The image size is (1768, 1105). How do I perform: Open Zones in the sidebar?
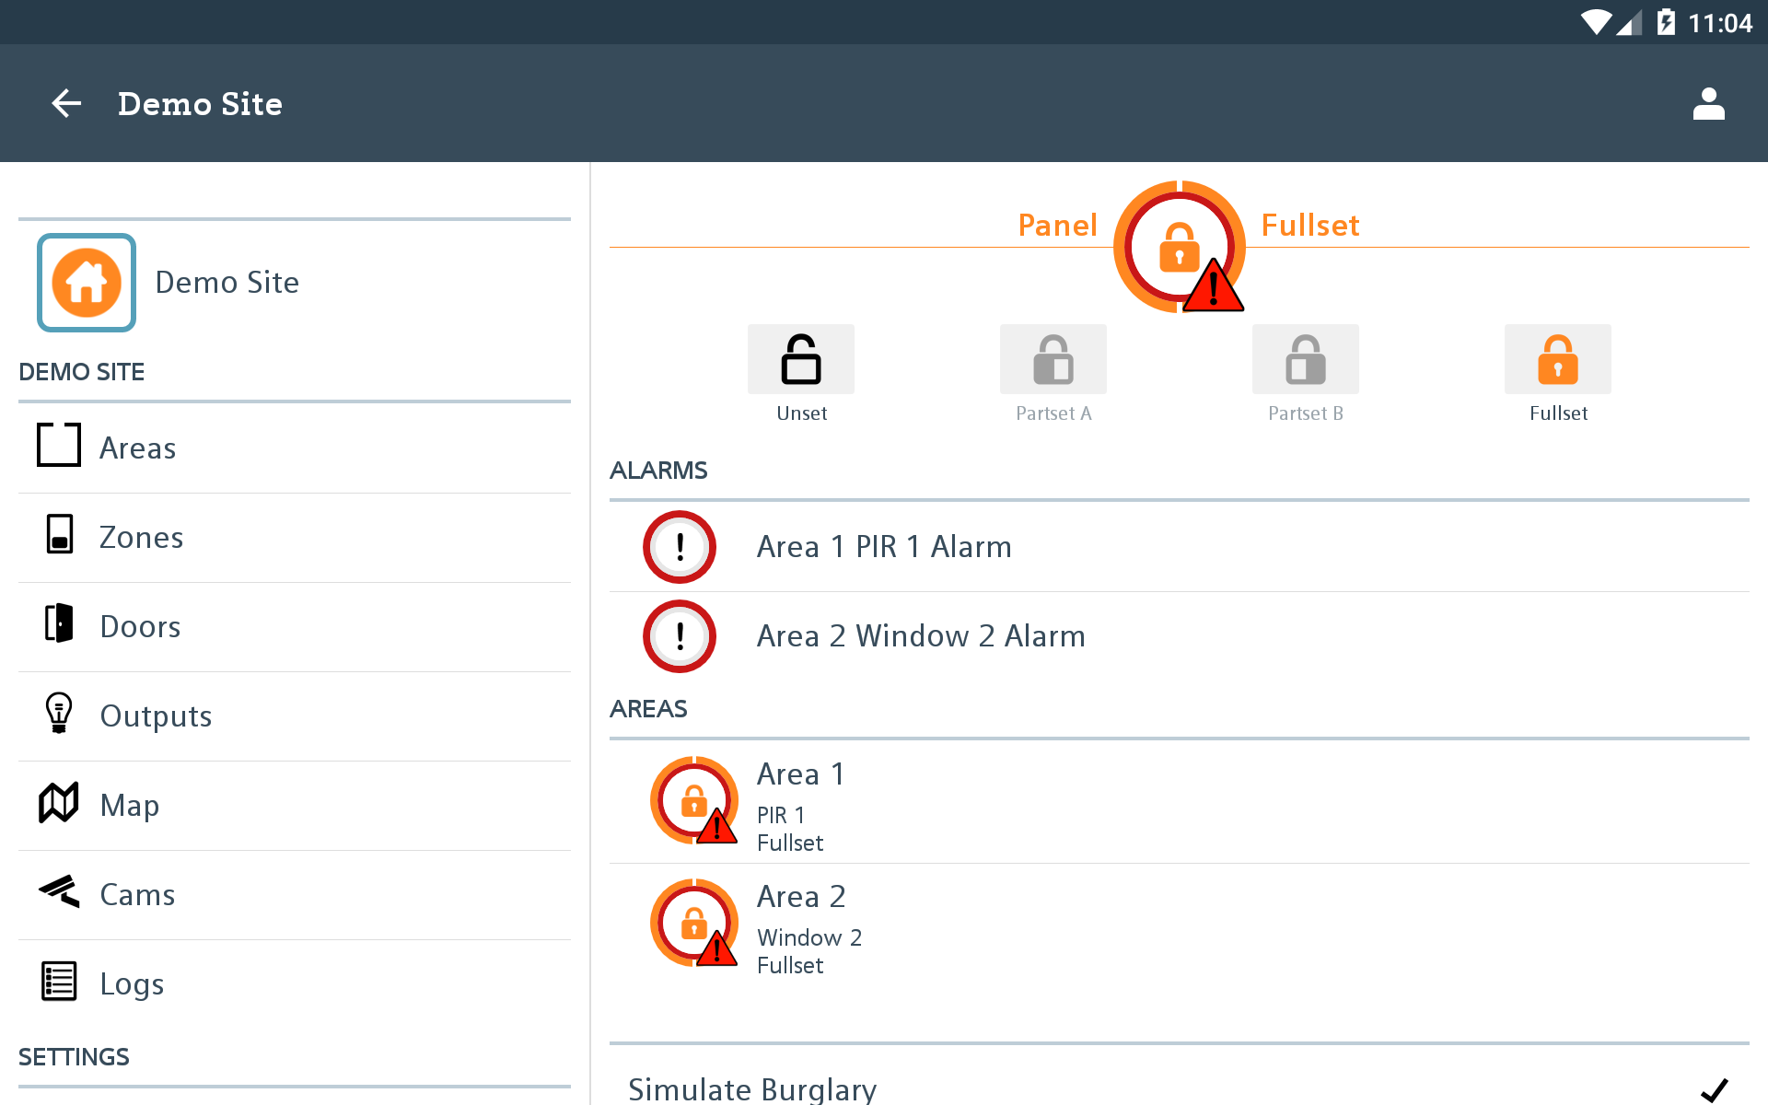click(x=295, y=537)
